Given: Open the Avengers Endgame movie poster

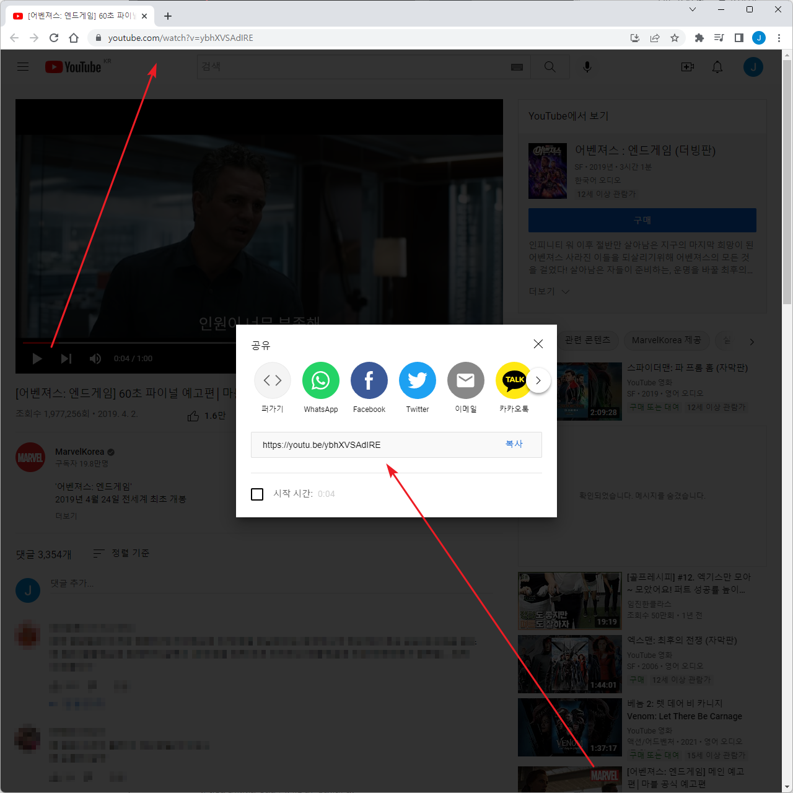Looking at the screenshot, I should 548,171.
